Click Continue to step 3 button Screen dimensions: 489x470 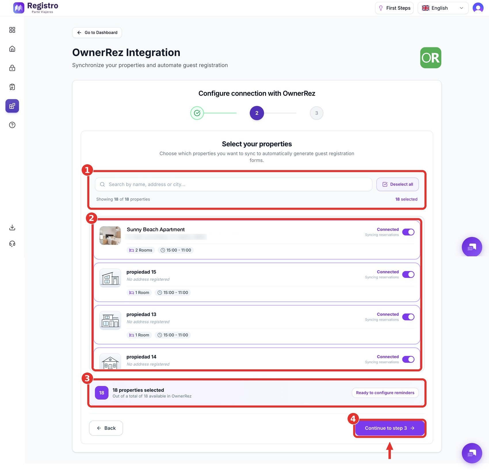[390, 428]
